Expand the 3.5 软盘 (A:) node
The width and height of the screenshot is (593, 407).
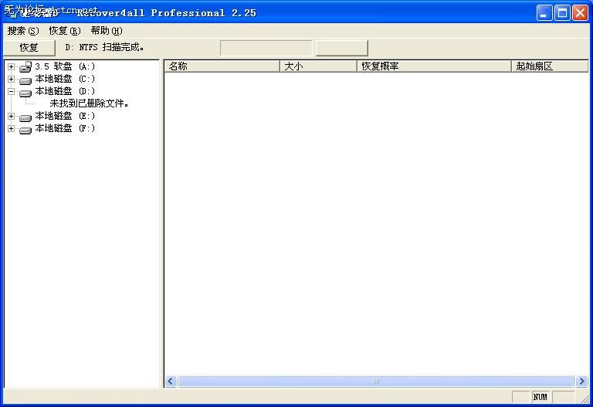tap(12, 66)
